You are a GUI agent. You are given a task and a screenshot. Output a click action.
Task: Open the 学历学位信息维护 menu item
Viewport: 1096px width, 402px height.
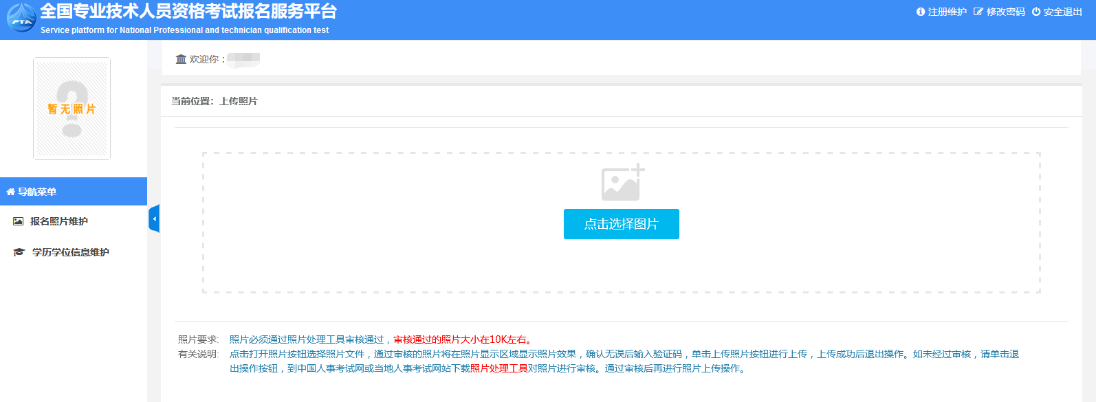tap(70, 252)
